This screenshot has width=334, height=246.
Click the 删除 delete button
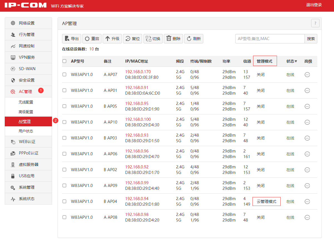click(x=173, y=39)
